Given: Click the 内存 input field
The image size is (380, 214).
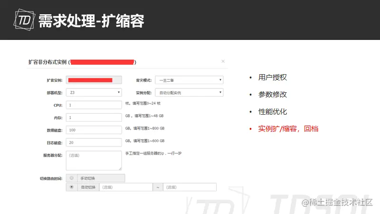Looking at the screenshot, I should pos(94,117).
